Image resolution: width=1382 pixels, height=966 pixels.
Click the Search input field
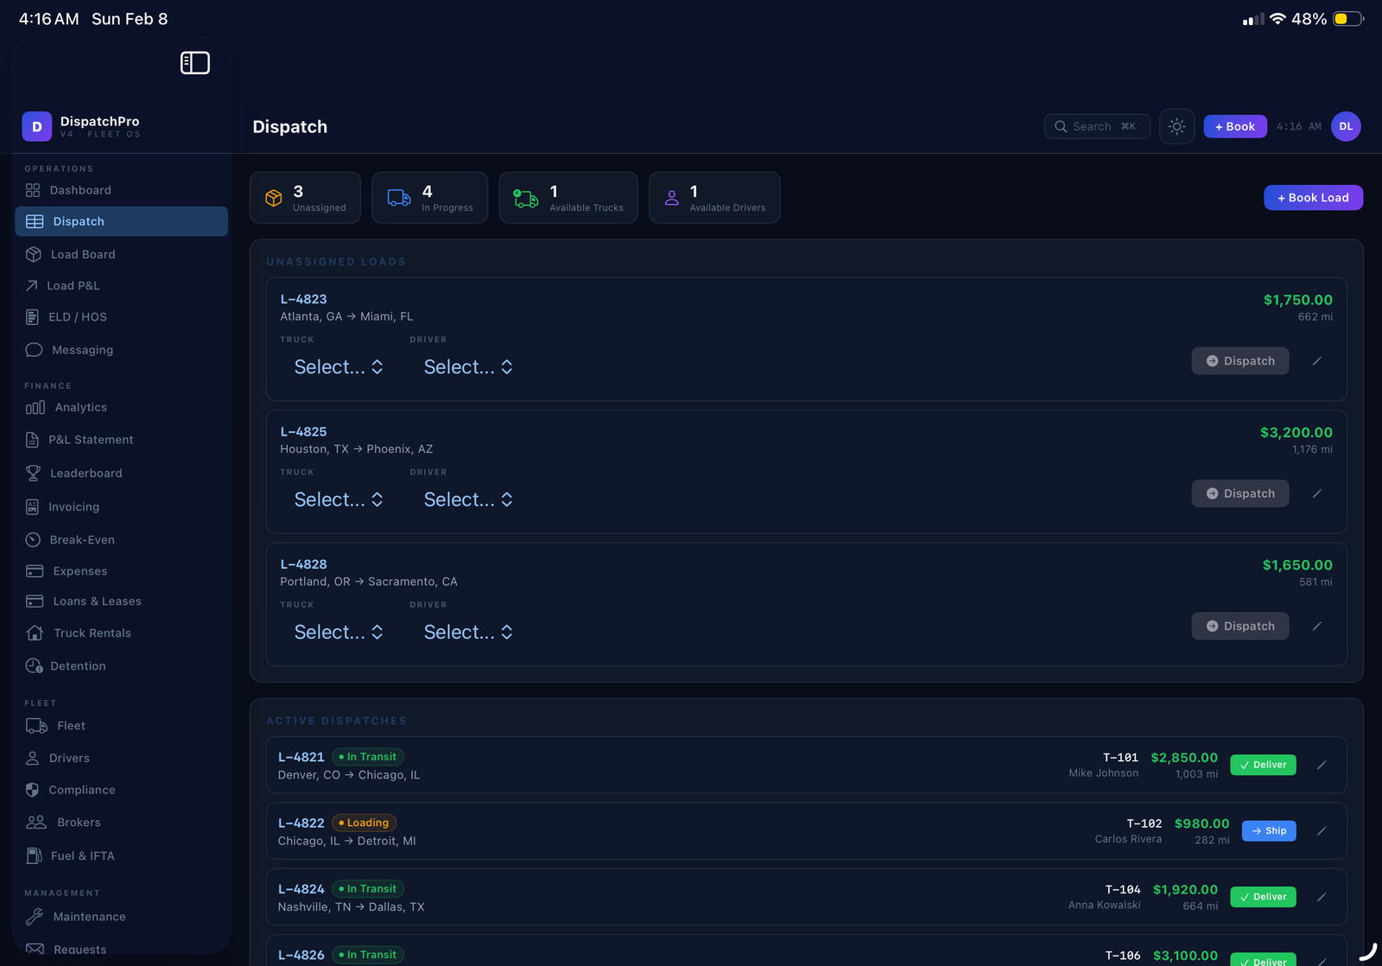click(x=1096, y=127)
